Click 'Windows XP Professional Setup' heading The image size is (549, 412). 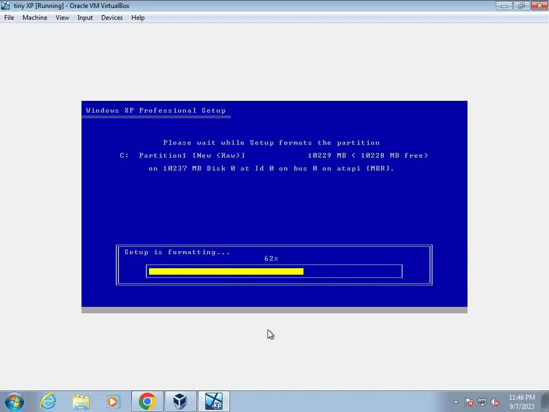(x=156, y=111)
